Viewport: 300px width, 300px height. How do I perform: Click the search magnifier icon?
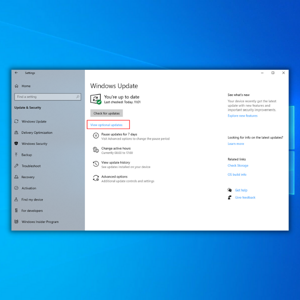point(78,97)
